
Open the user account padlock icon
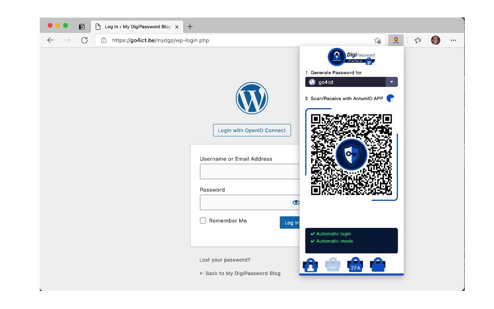(310, 265)
